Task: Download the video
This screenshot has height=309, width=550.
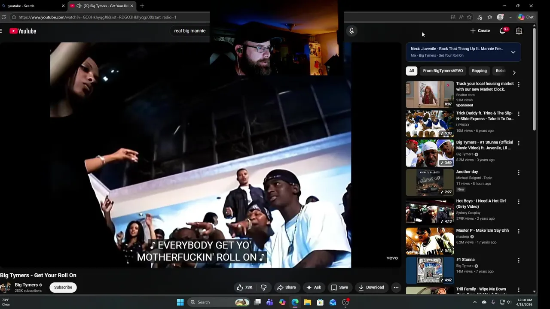Action: (x=371, y=288)
